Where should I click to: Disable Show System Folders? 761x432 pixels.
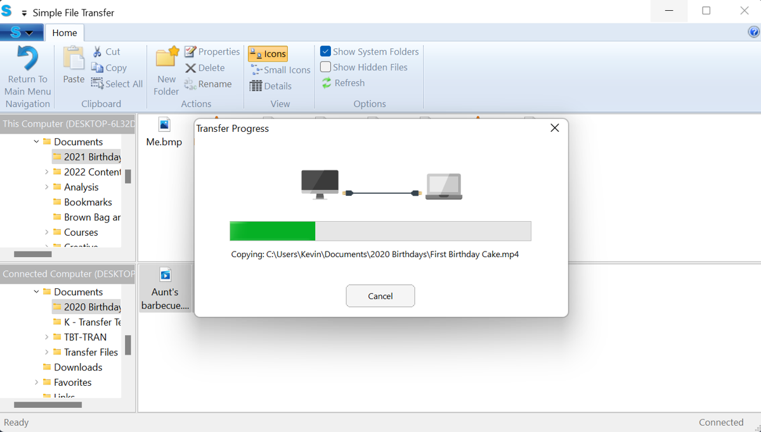[325, 51]
